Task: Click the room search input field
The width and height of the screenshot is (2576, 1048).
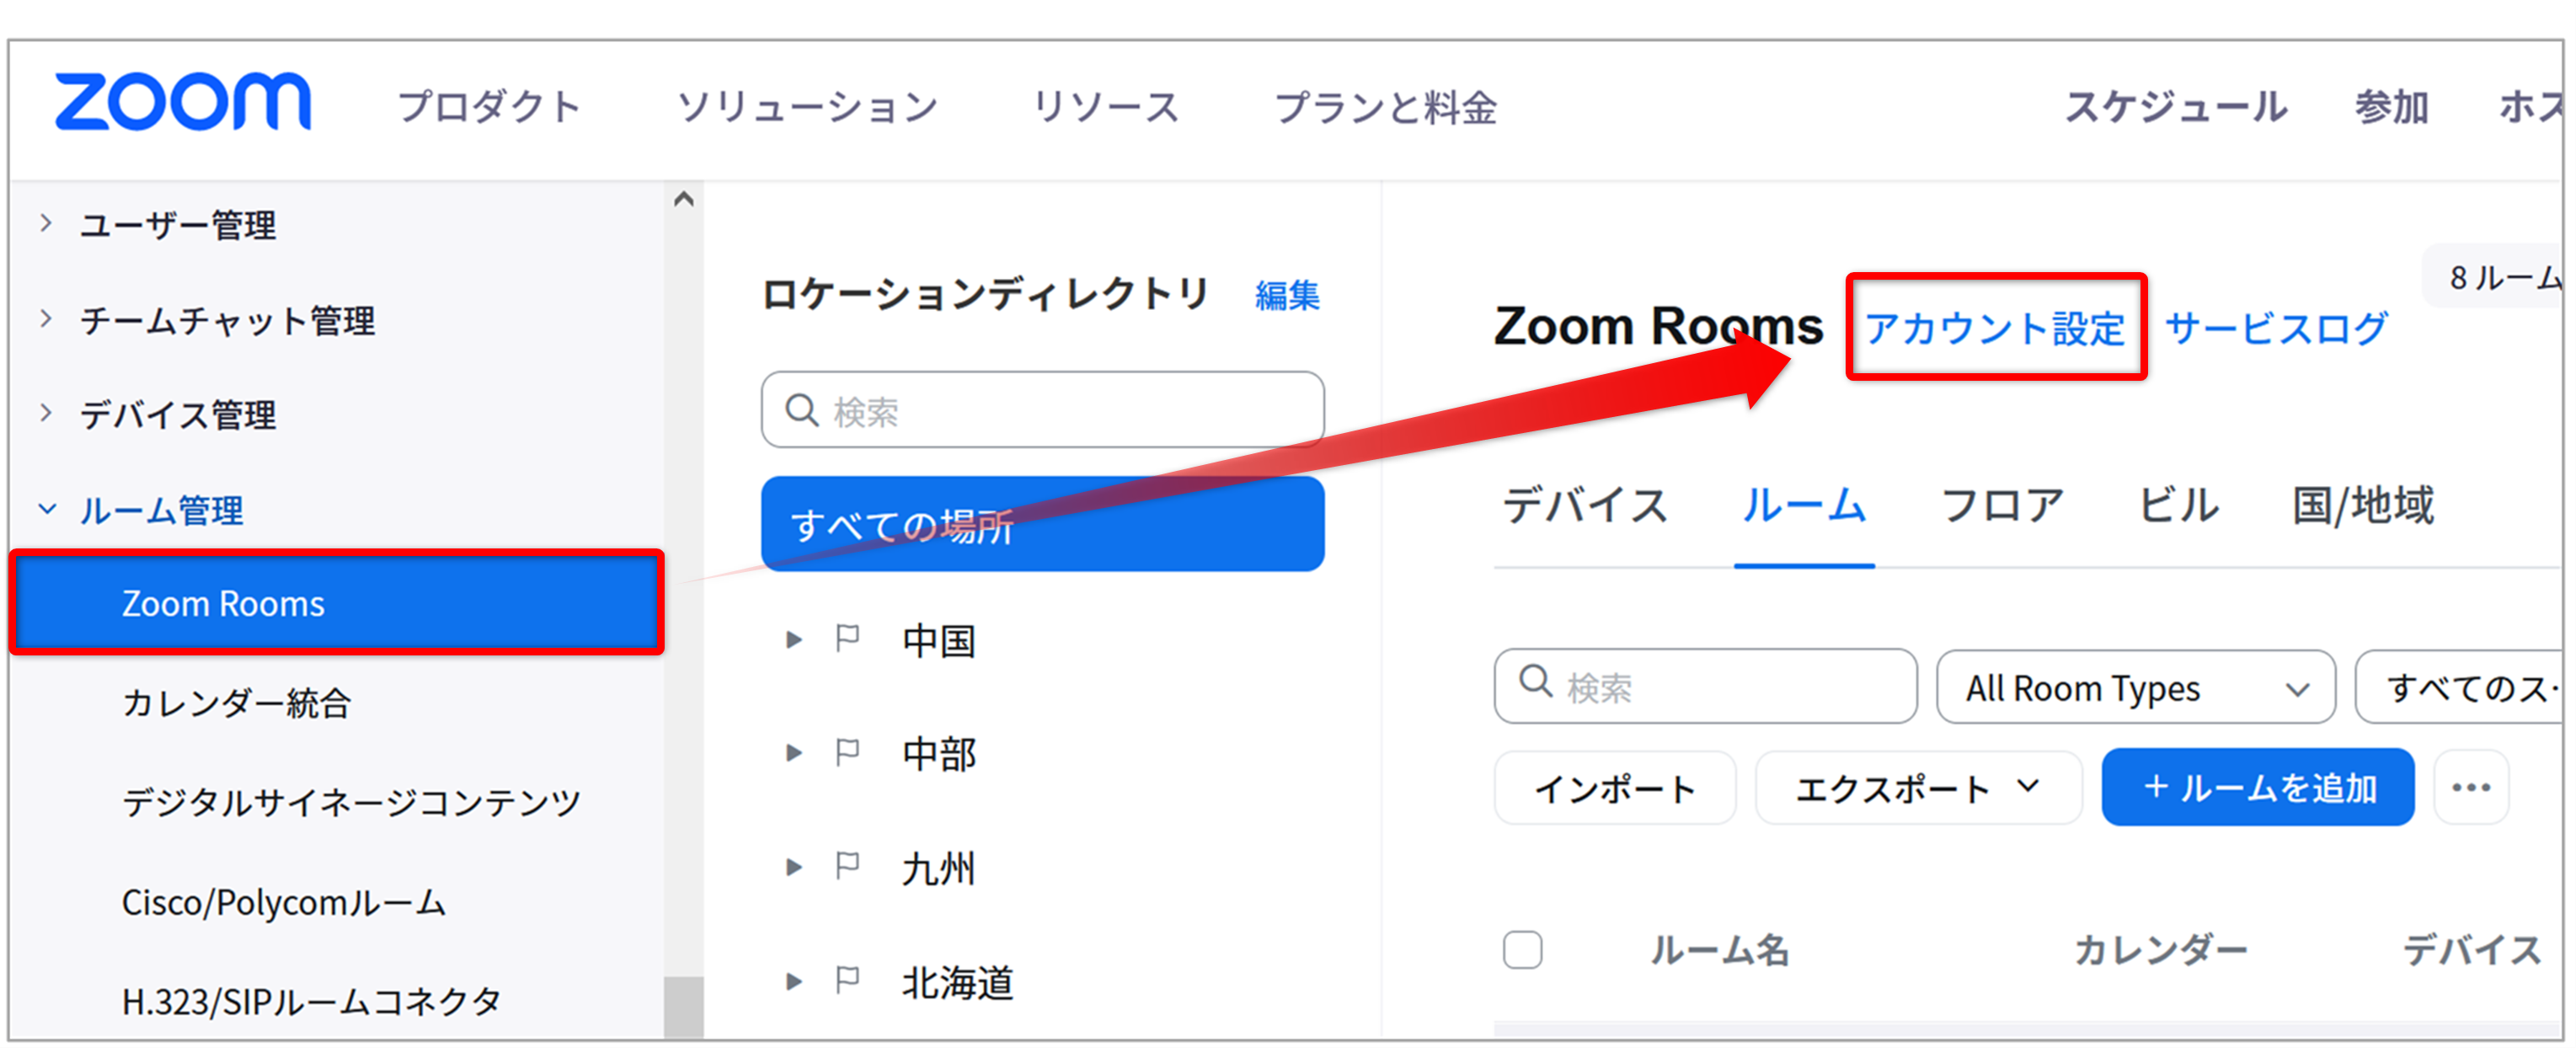Action: pos(1706,686)
